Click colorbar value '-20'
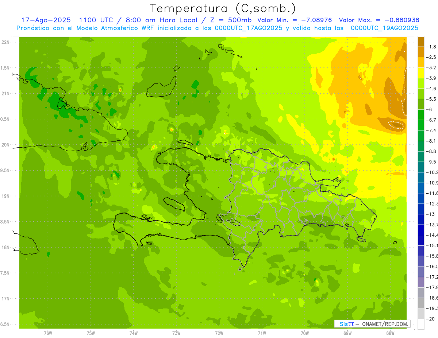The height and width of the screenshot is (338, 438). point(430,319)
